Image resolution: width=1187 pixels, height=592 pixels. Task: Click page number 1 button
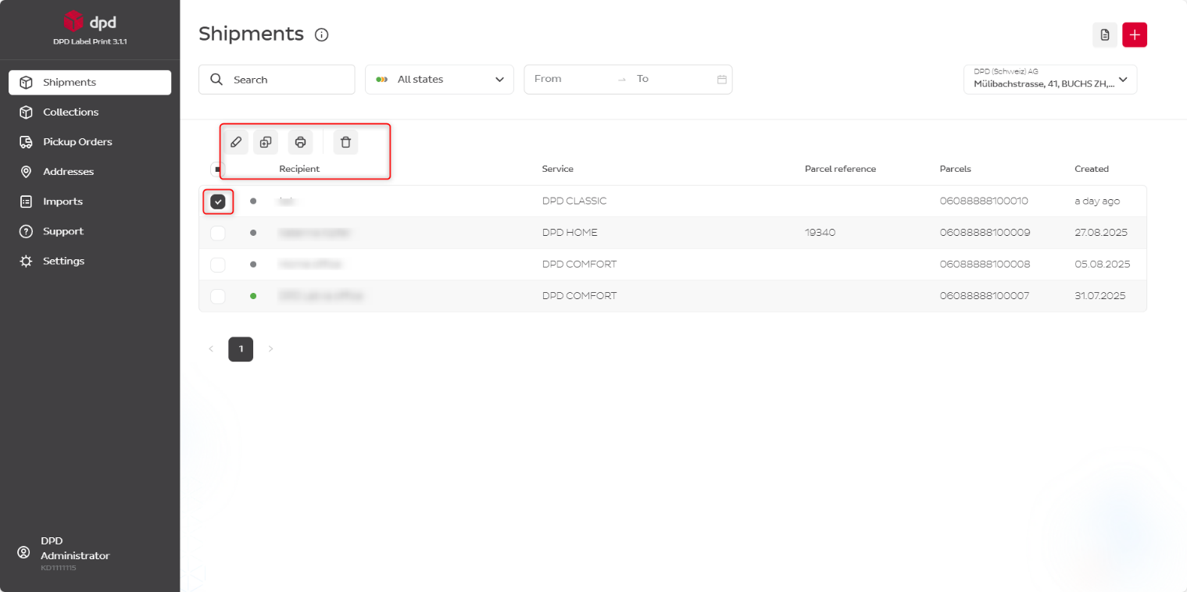point(241,349)
